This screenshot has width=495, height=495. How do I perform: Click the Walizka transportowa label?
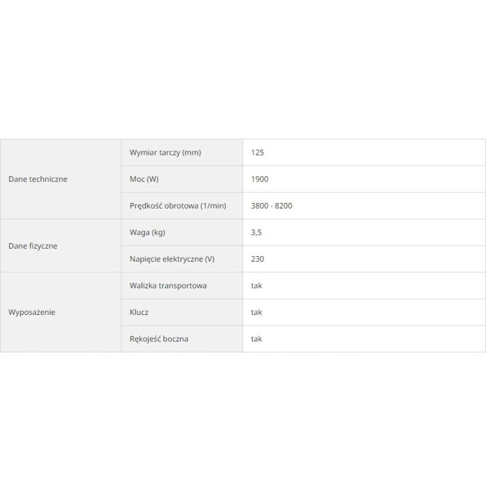(x=168, y=286)
